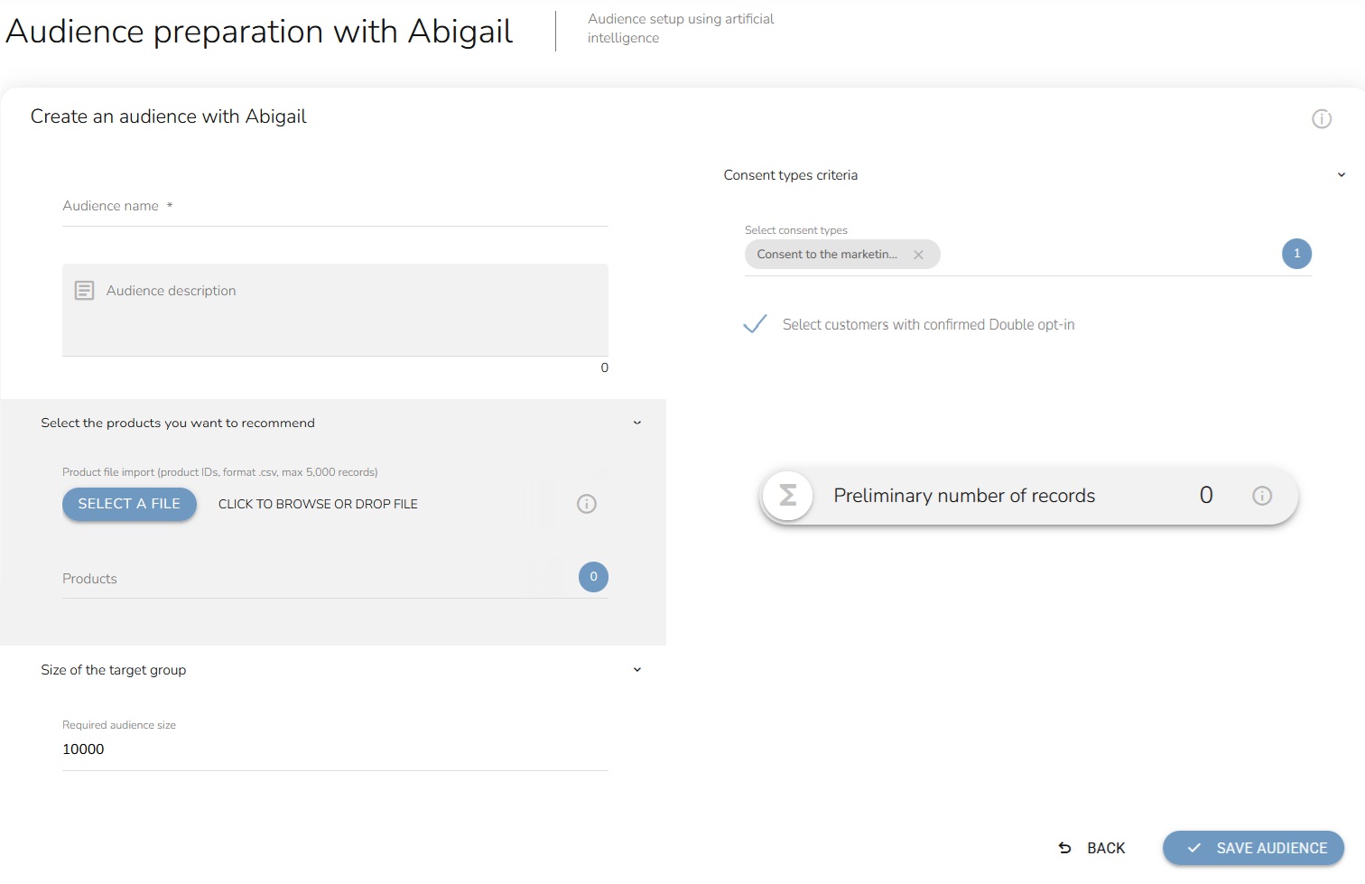Remove the Consent to the marketing chip

pos(918,255)
